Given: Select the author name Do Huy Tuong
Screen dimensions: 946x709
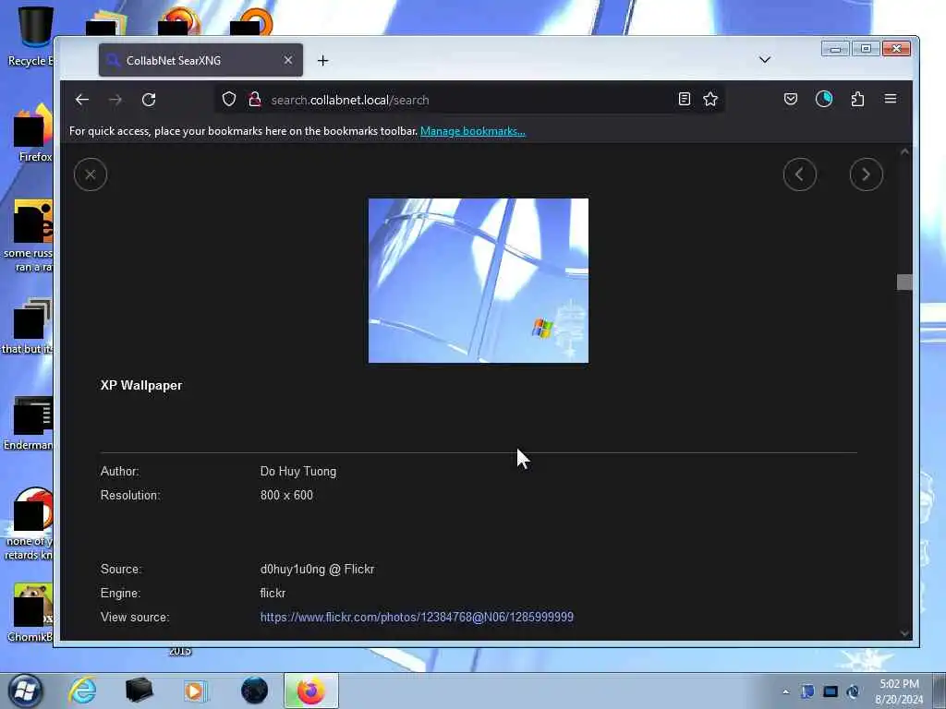Looking at the screenshot, I should [298, 472].
